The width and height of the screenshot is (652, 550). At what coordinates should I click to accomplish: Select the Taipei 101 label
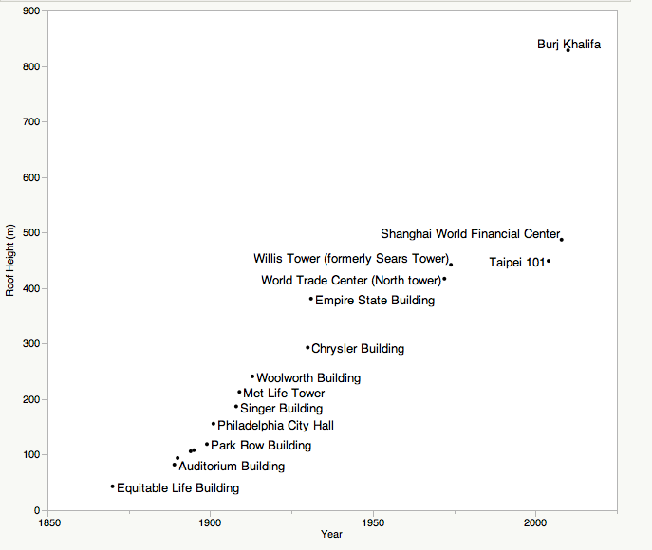click(x=517, y=263)
